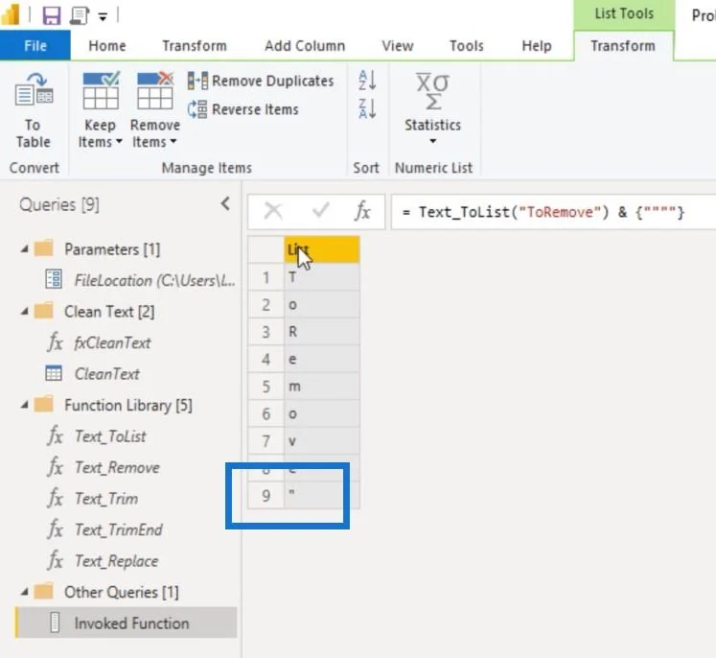Open the Quick Access Toolbar customize arrow
The image size is (716, 658).
coord(104,17)
